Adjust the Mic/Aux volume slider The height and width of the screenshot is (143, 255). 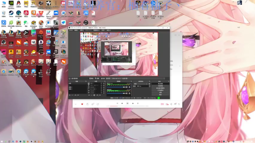[116, 87]
